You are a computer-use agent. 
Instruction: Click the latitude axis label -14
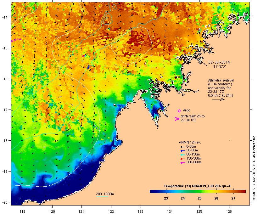[x=4, y=17]
